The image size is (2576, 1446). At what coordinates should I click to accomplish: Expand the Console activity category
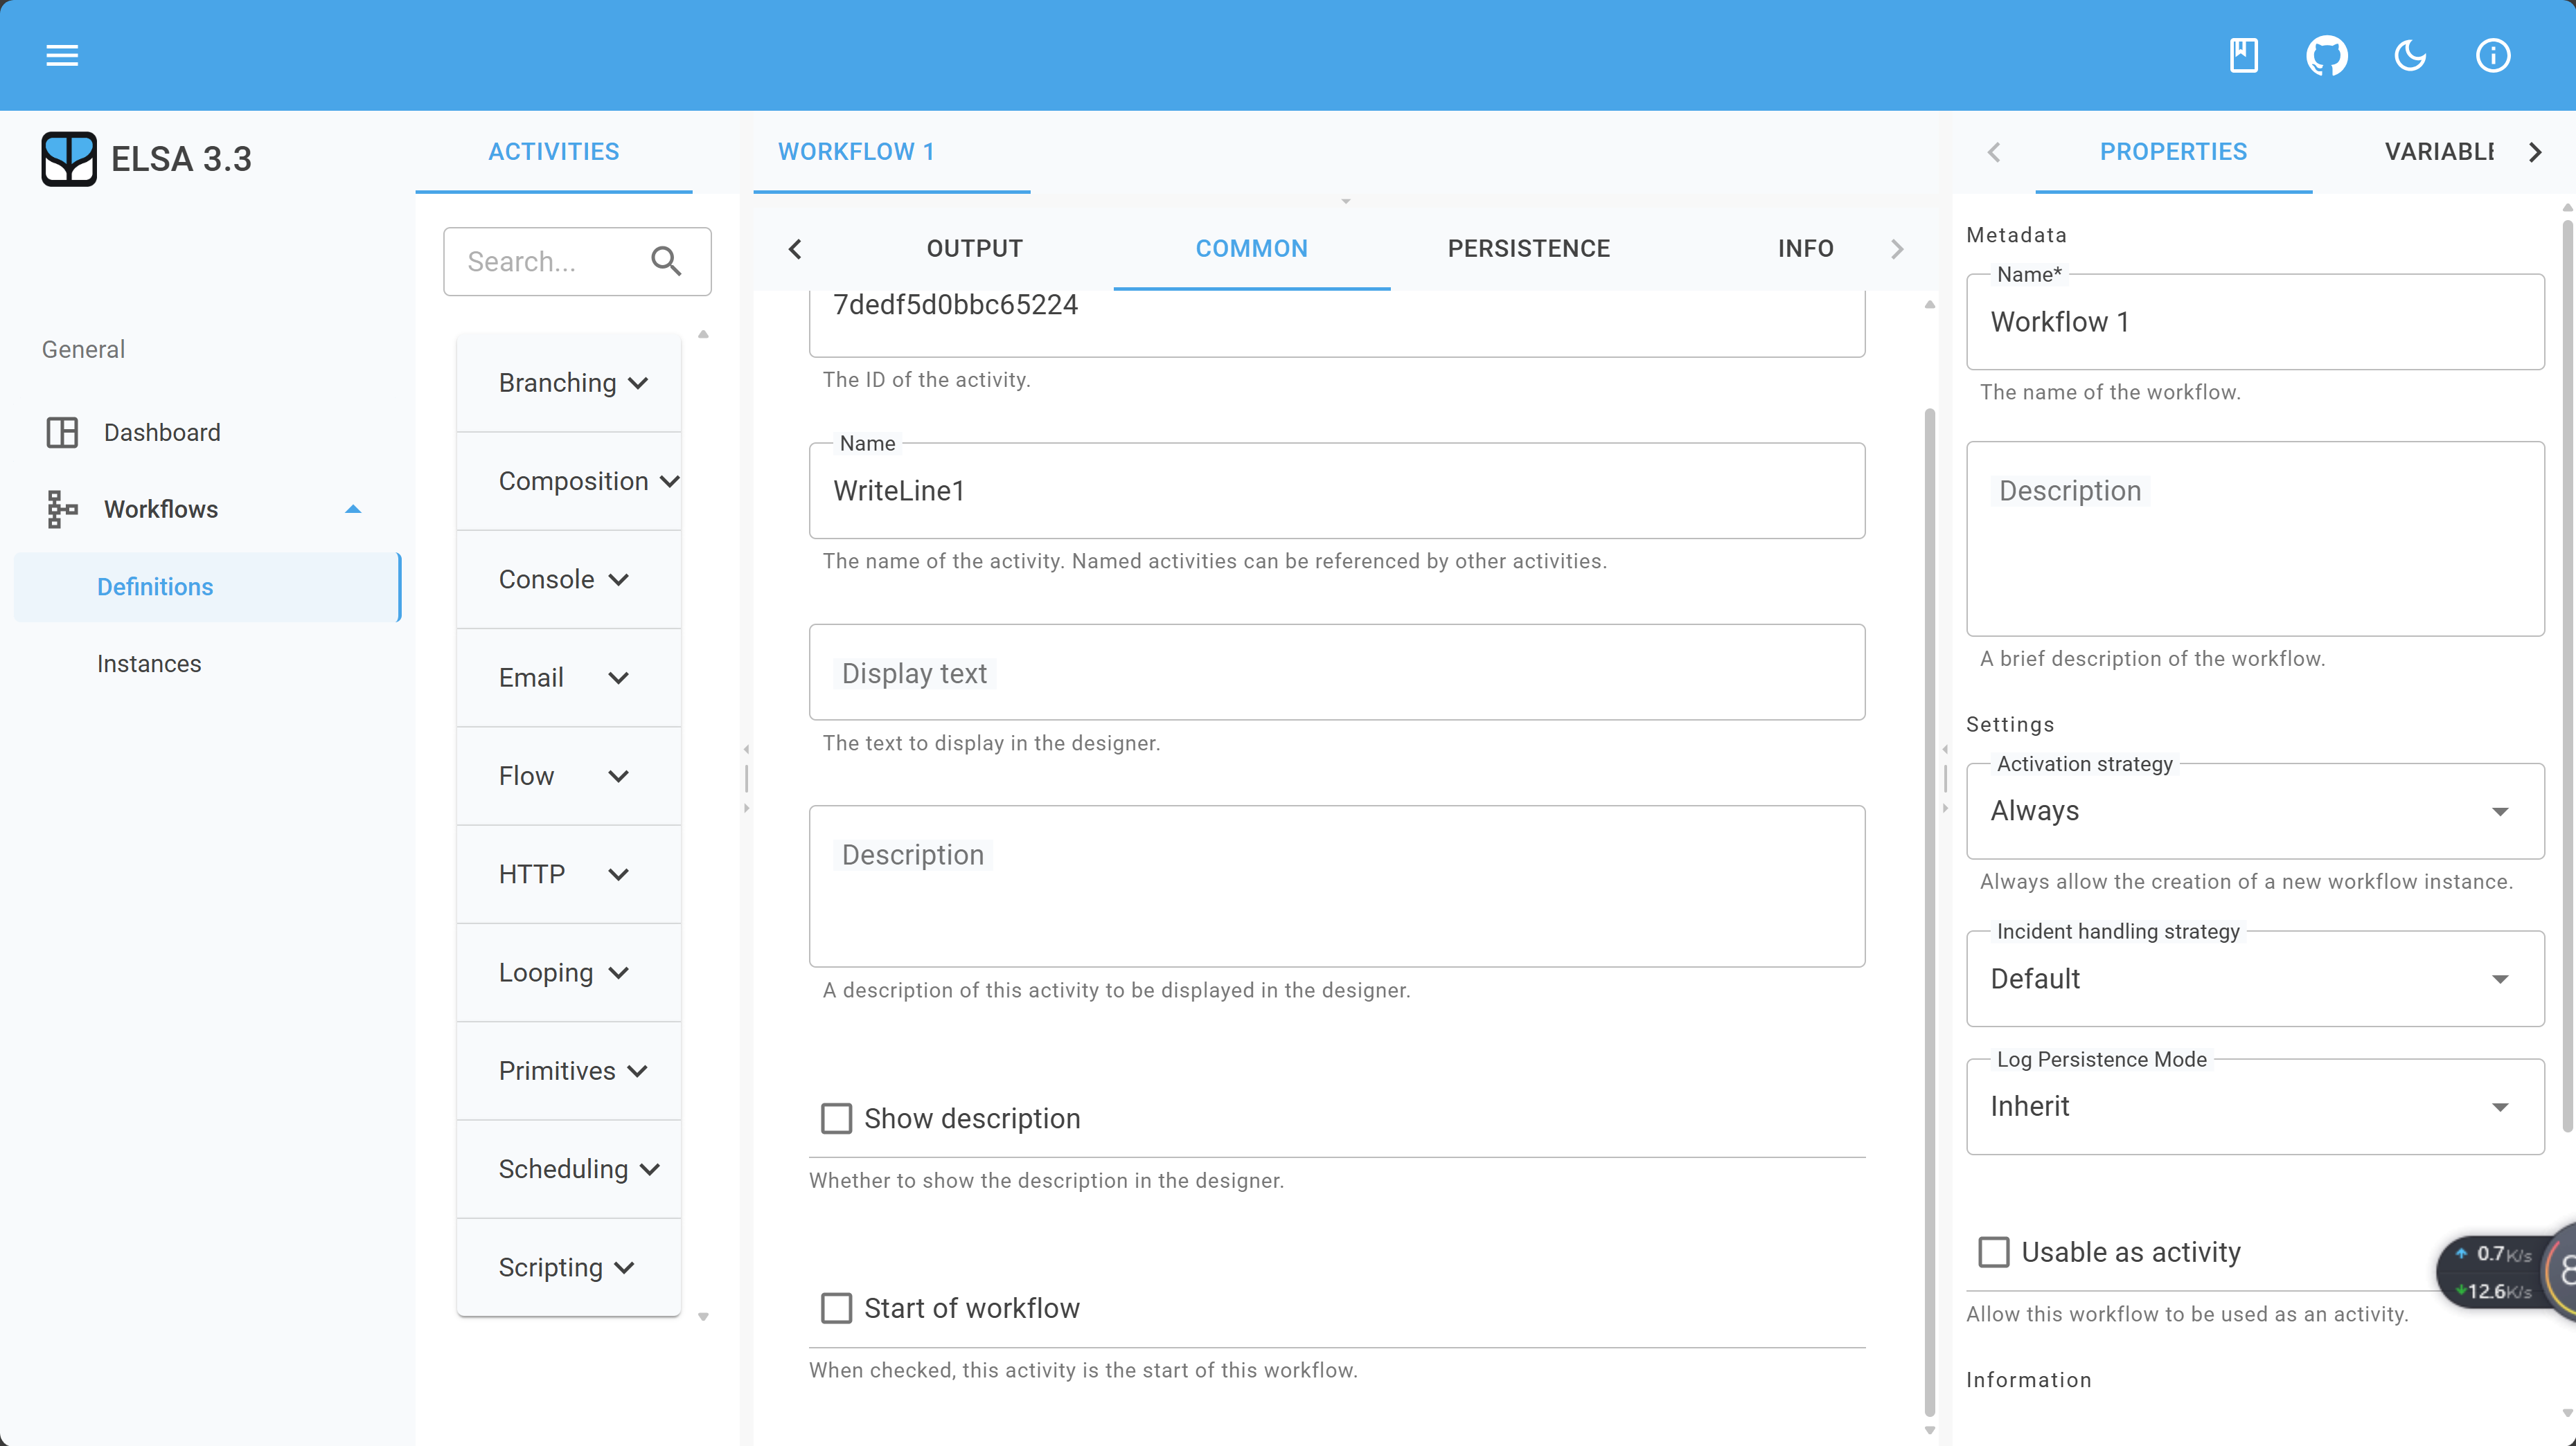pos(569,579)
